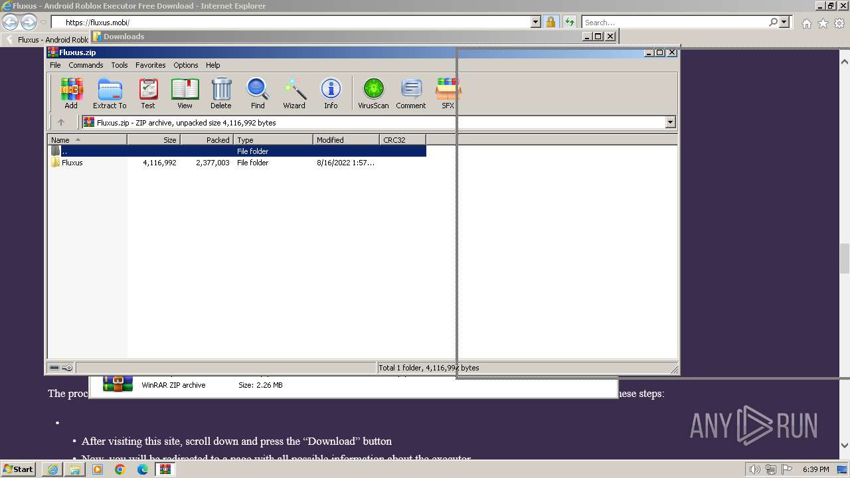Open IE Favorites star icon
Viewport: 850px width, 478px height.
[823, 23]
